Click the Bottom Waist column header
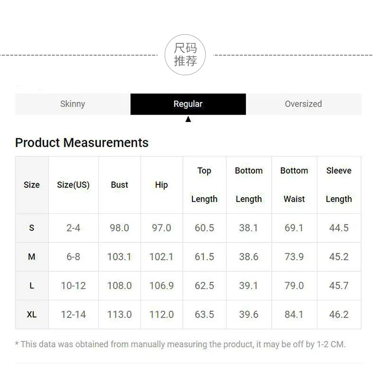Viewport: 376px width, 368px height. tap(294, 185)
